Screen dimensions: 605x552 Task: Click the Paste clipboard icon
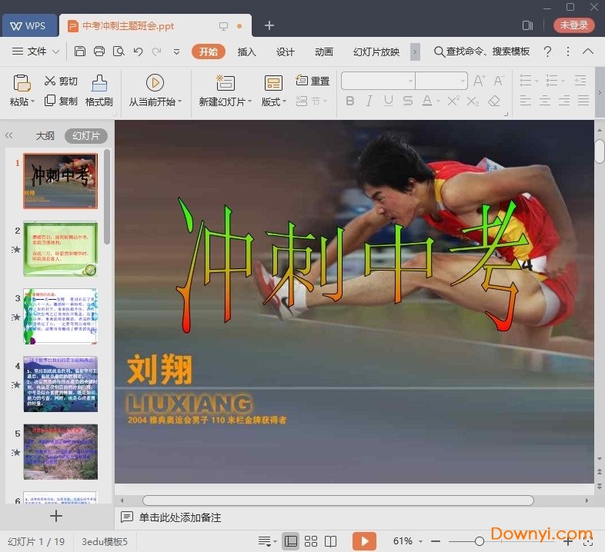(22, 82)
